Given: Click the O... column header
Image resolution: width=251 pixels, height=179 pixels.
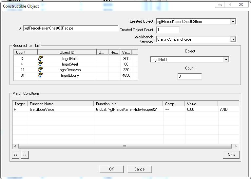Looking at the screenshot, I should pos(103,52).
